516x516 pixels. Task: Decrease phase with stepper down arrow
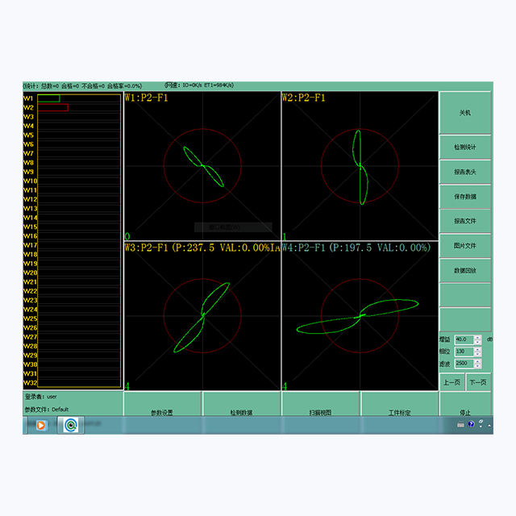477,354
